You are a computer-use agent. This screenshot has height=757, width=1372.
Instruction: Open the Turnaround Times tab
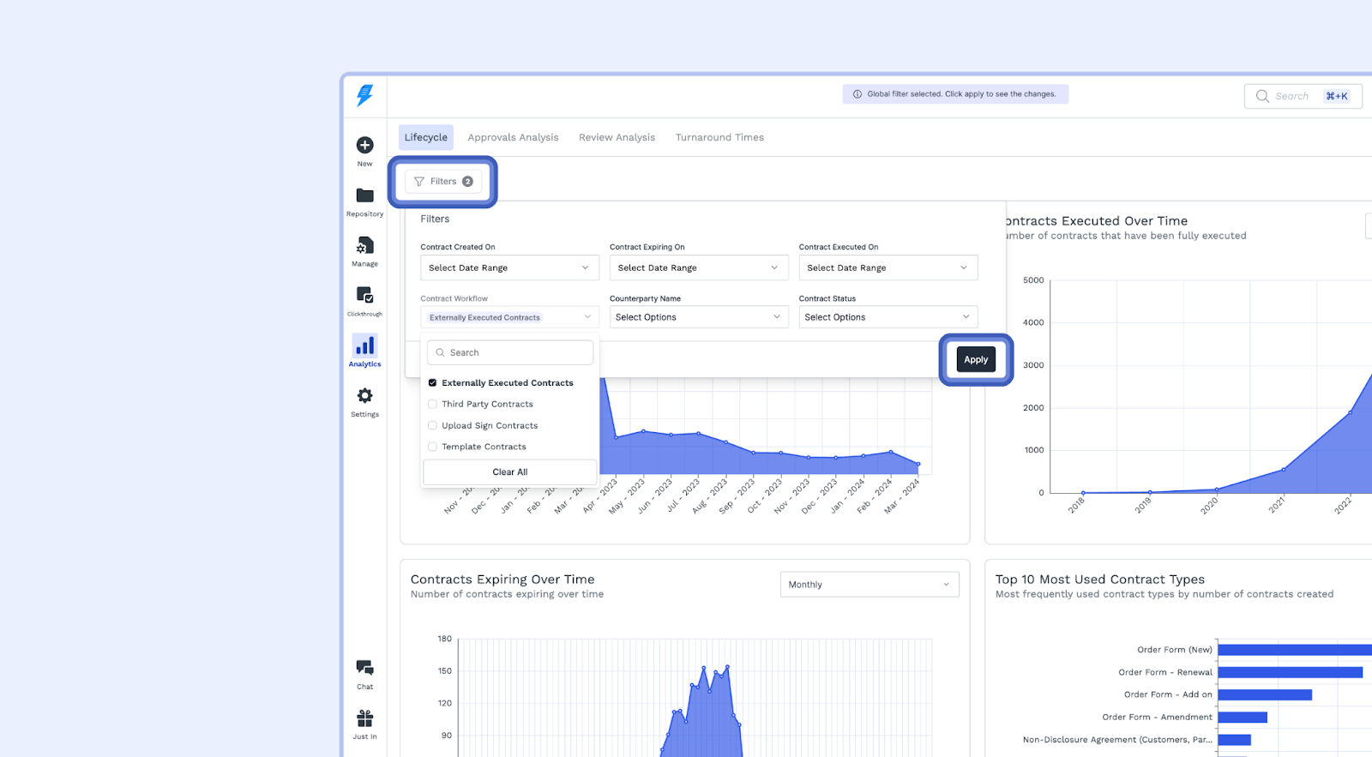point(719,137)
